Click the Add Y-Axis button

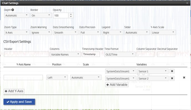click(x=14, y=91)
